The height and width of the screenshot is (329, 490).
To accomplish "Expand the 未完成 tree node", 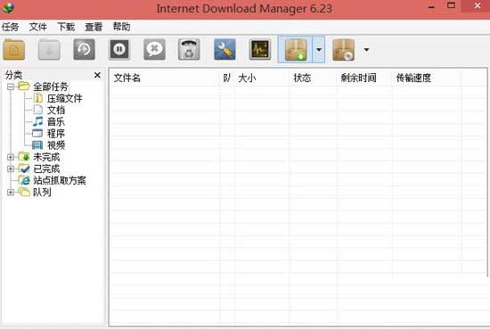I will pyautogui.click(x=11, y=157).
